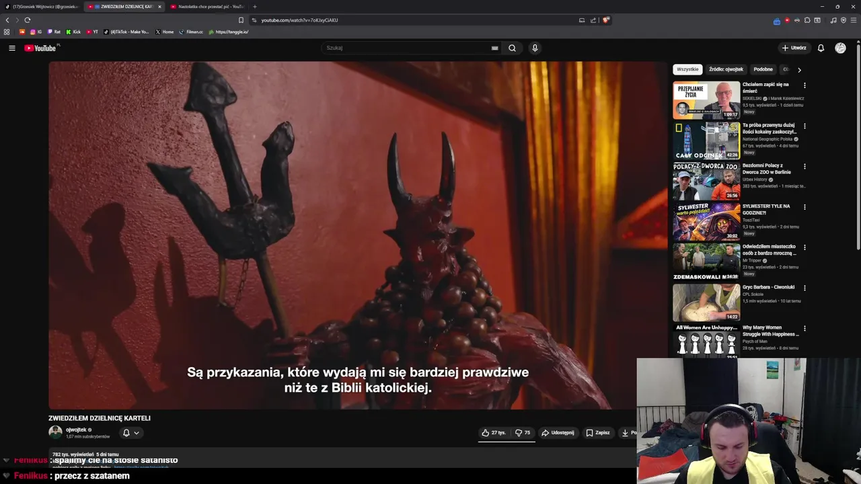861x484 pixels.
Task: Open the Brave VPN shield icon
Action: pos(844,20)
